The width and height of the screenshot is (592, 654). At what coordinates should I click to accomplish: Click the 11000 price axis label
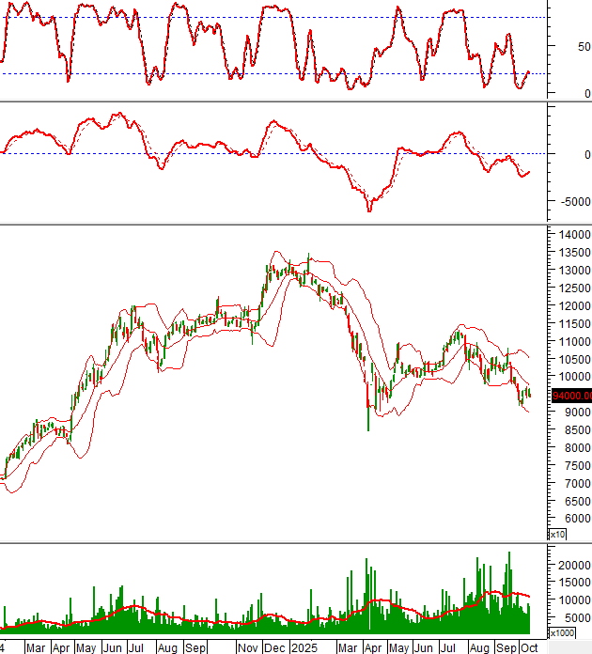coord(572,342)
